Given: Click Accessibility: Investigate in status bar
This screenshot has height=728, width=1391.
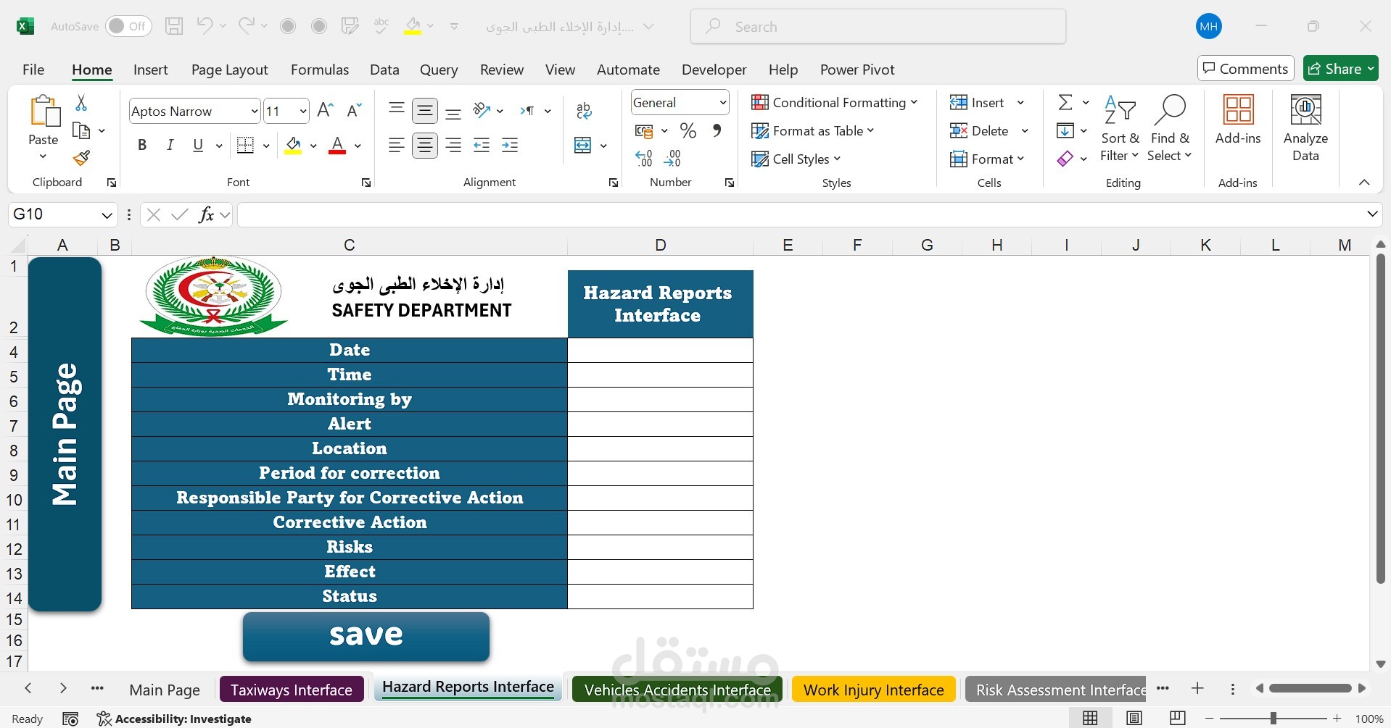Looking at the screenshot, I should (174, 719).
